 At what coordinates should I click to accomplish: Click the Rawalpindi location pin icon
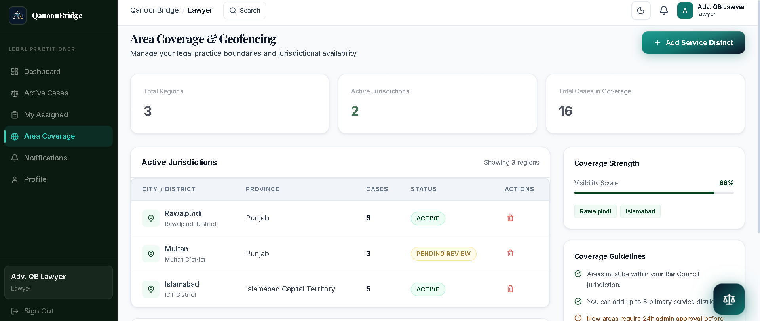[x=151, y=218]
